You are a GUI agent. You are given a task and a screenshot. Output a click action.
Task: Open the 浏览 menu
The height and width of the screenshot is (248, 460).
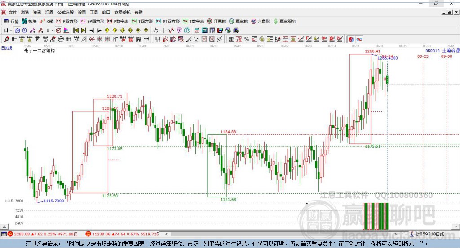click(x=25, y=12)
